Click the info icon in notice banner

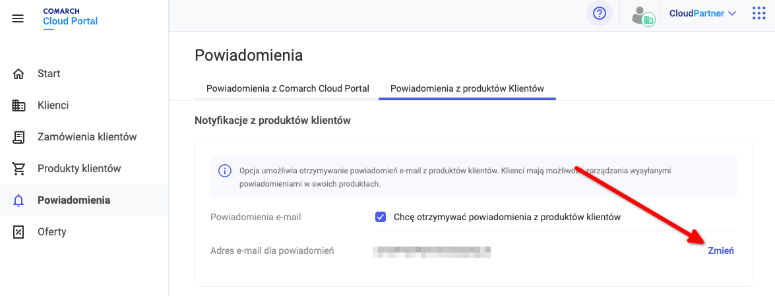pyautogui.click(x=224, y=171)
